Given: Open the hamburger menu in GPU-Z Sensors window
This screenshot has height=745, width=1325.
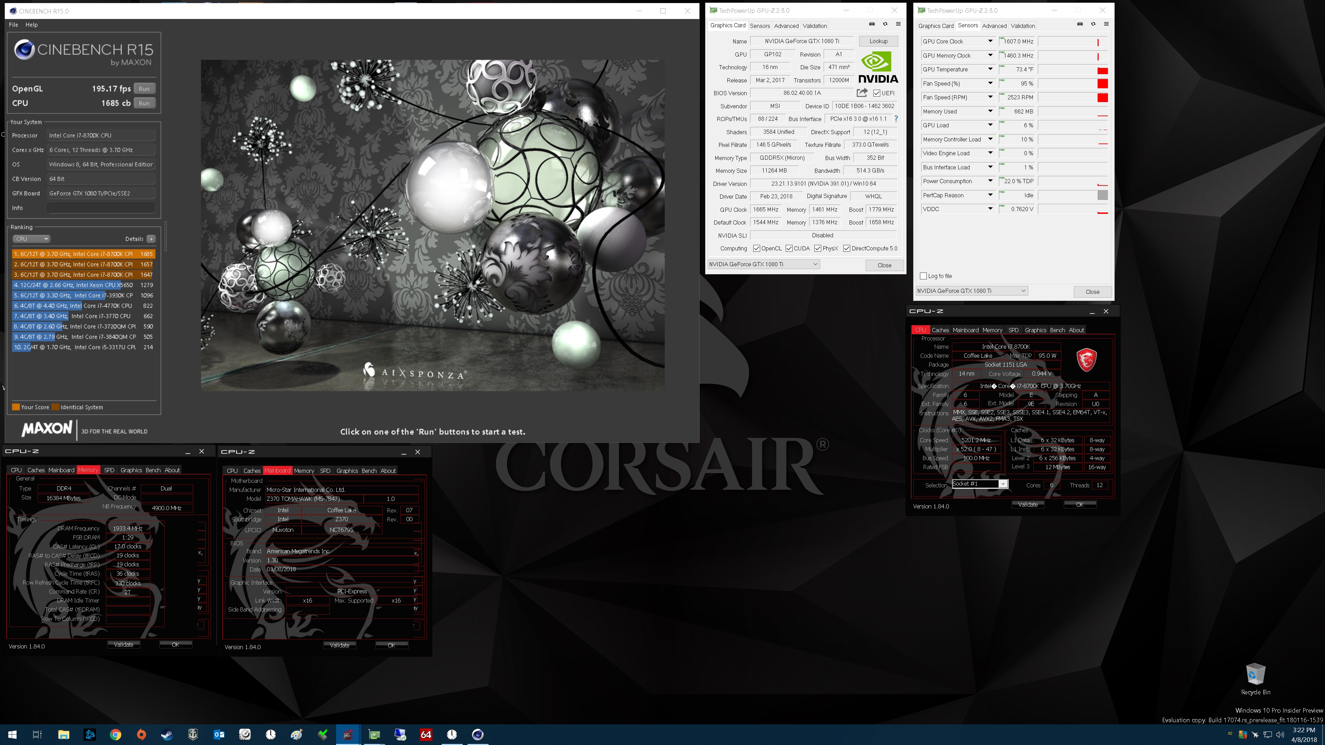Looking at the screenshot, I should pos(1106,24).
